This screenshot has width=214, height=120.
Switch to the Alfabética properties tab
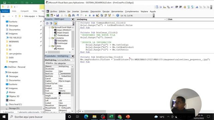49,63
